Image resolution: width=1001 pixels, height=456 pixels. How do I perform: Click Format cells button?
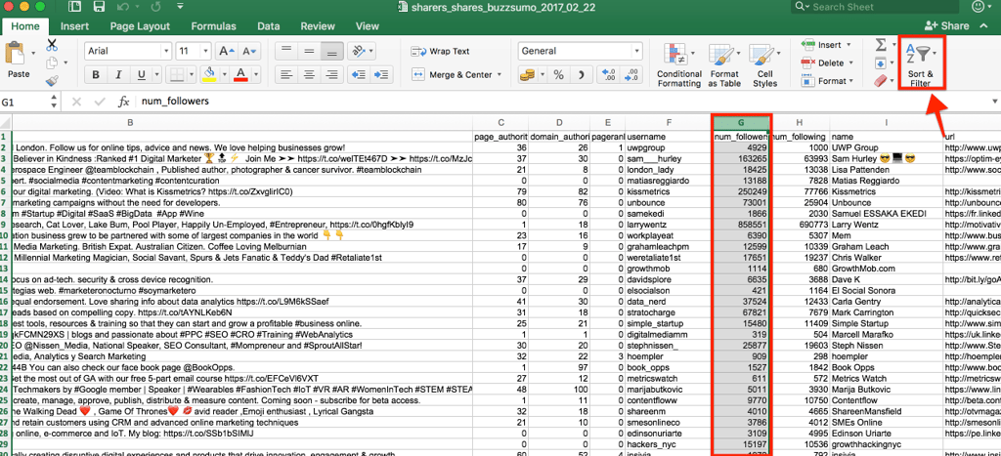pos(827,81)
